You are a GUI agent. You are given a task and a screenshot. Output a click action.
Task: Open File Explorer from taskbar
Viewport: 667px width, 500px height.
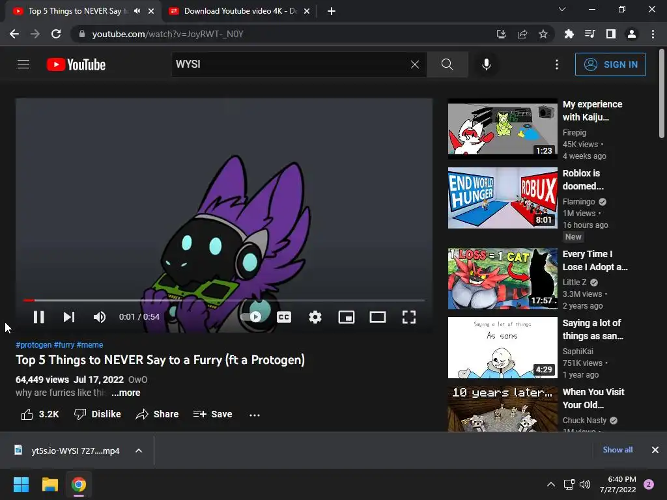point(50,484)
